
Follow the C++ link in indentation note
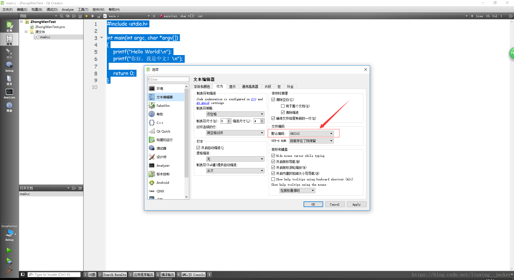click(254, 99)
